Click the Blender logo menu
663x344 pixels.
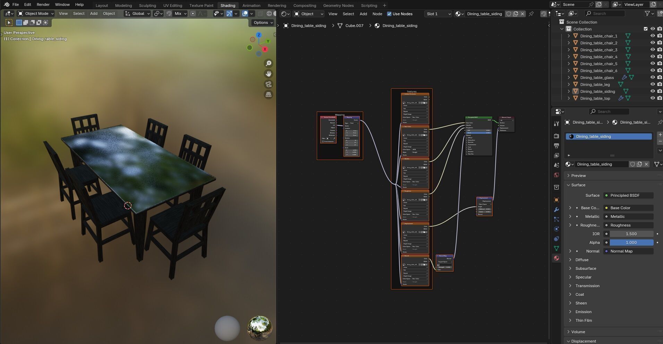pos(7,5)
